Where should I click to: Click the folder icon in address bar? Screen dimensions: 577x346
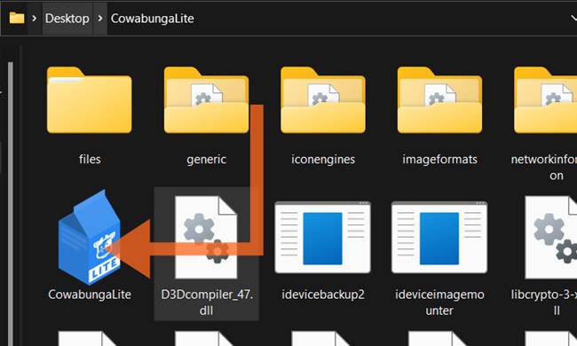pos(17,18)
